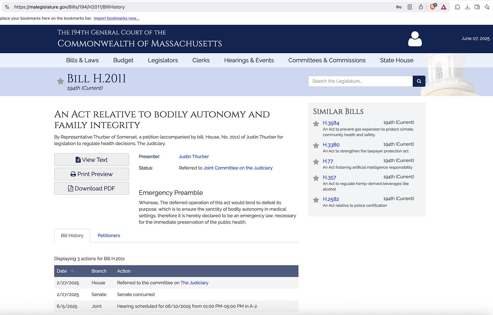Viewport: 493px width, 315px height.
Task: Star similar bill H.3380
Action: pos(316,145)
